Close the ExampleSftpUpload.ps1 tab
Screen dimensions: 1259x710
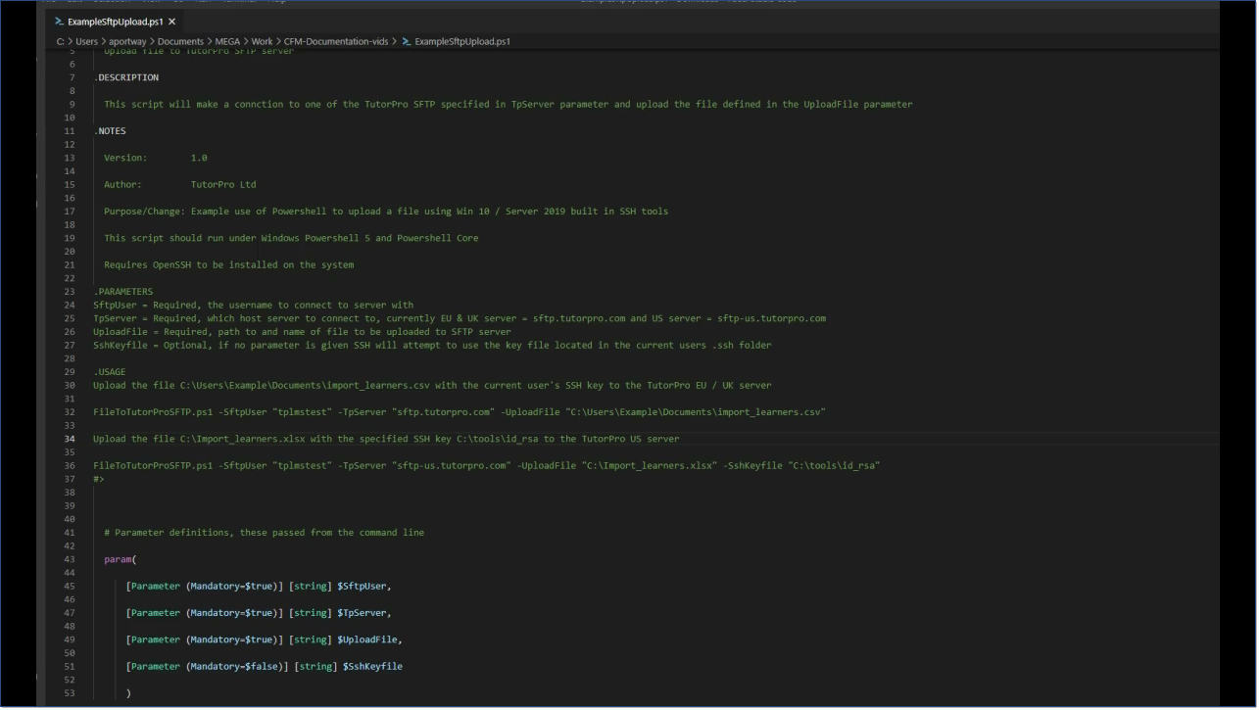click(x=172, y=22)
